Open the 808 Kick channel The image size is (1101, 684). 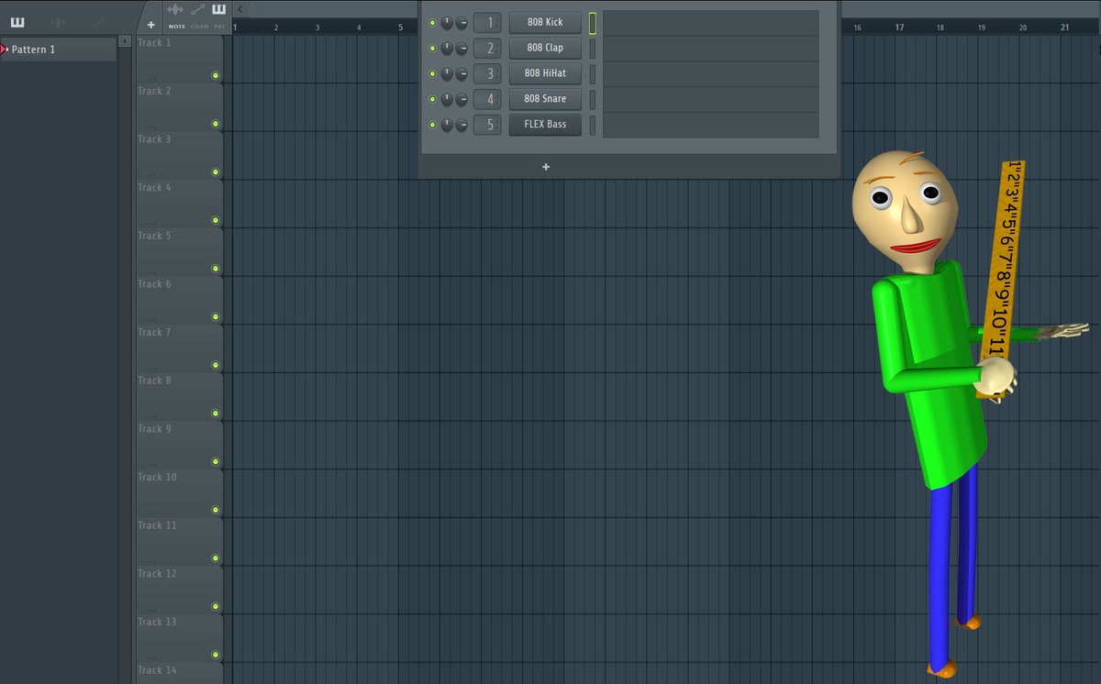coord(545,22)
